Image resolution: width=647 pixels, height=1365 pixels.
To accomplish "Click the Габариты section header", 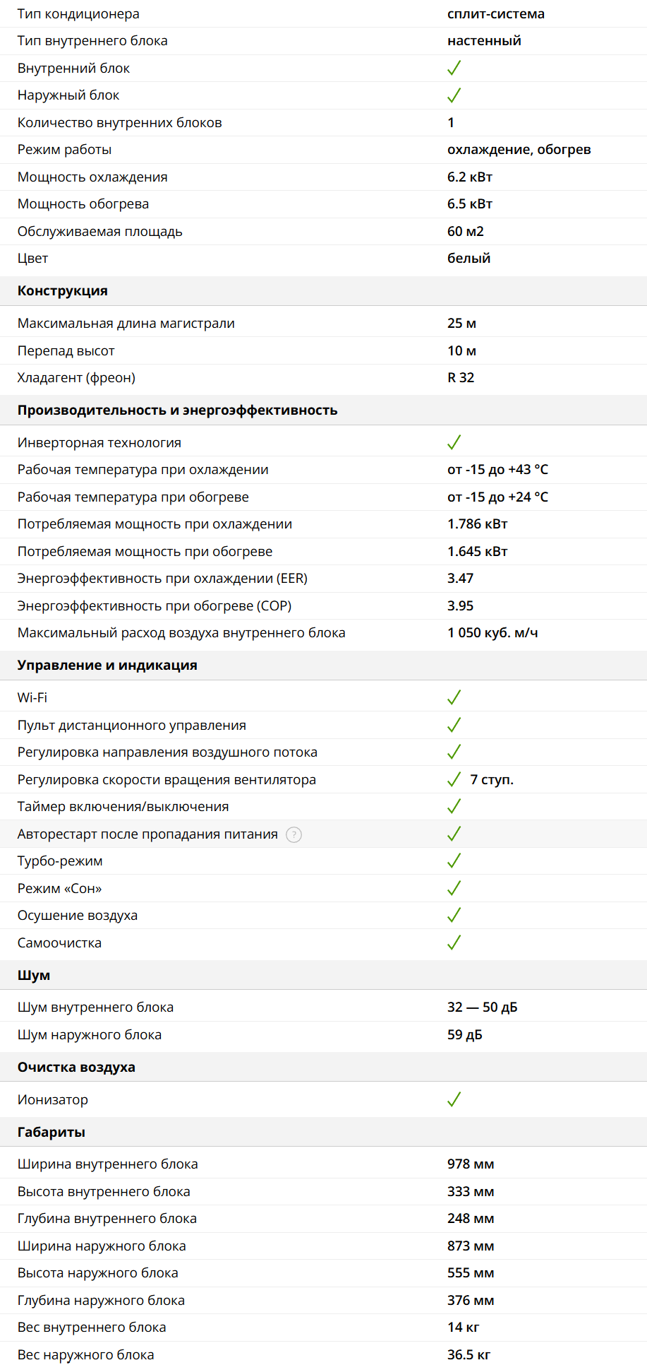I will (x=52, y=1132).
